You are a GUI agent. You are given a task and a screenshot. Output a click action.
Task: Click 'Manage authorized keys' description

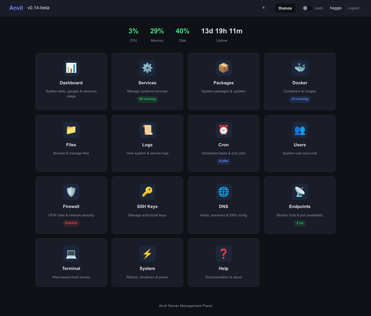(147, 215)
